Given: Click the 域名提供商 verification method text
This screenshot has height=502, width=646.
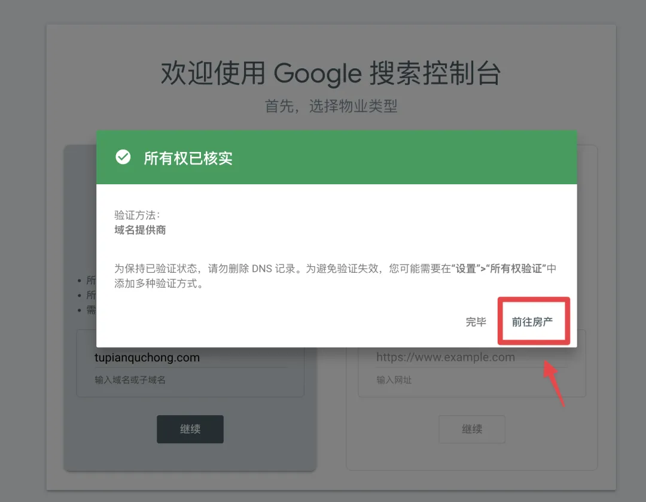Looking at the screenshot, I should tap(140, 230).
